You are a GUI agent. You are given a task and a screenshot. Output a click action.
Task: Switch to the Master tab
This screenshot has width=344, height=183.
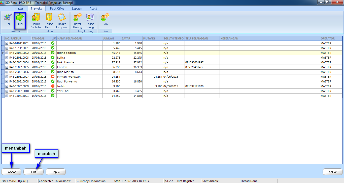[x=19, y=9]
